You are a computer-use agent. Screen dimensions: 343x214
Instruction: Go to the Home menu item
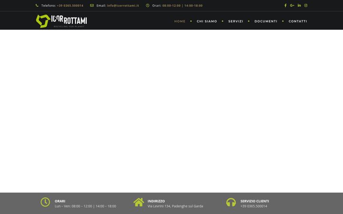coord(180,21)
